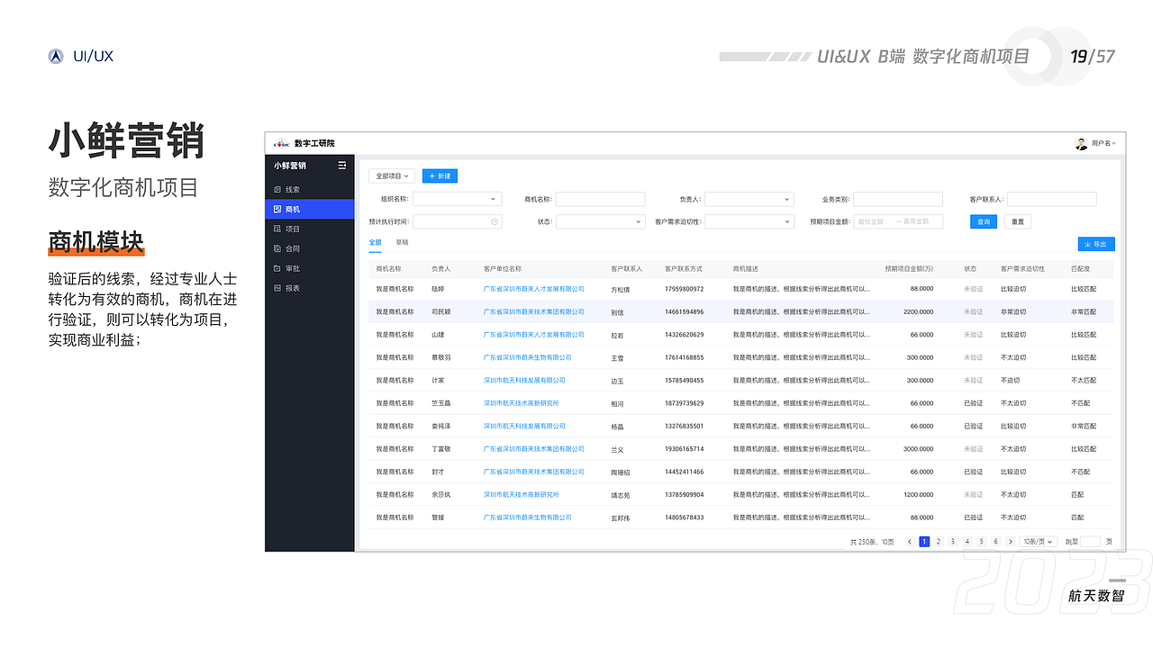Click the 数字工研院 logo icon

point(282,144)
